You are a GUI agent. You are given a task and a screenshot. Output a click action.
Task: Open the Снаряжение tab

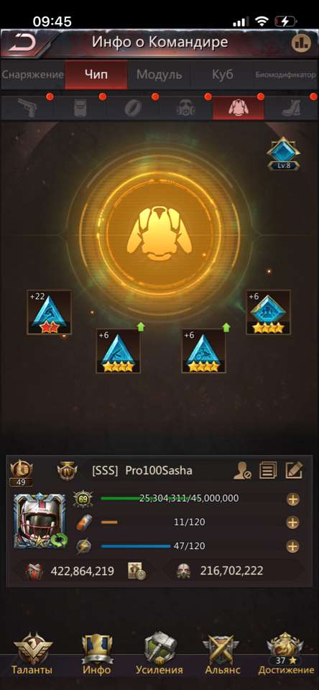[x=32, y=74]
